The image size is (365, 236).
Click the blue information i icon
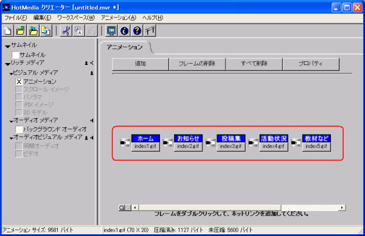tap(124, 30)
